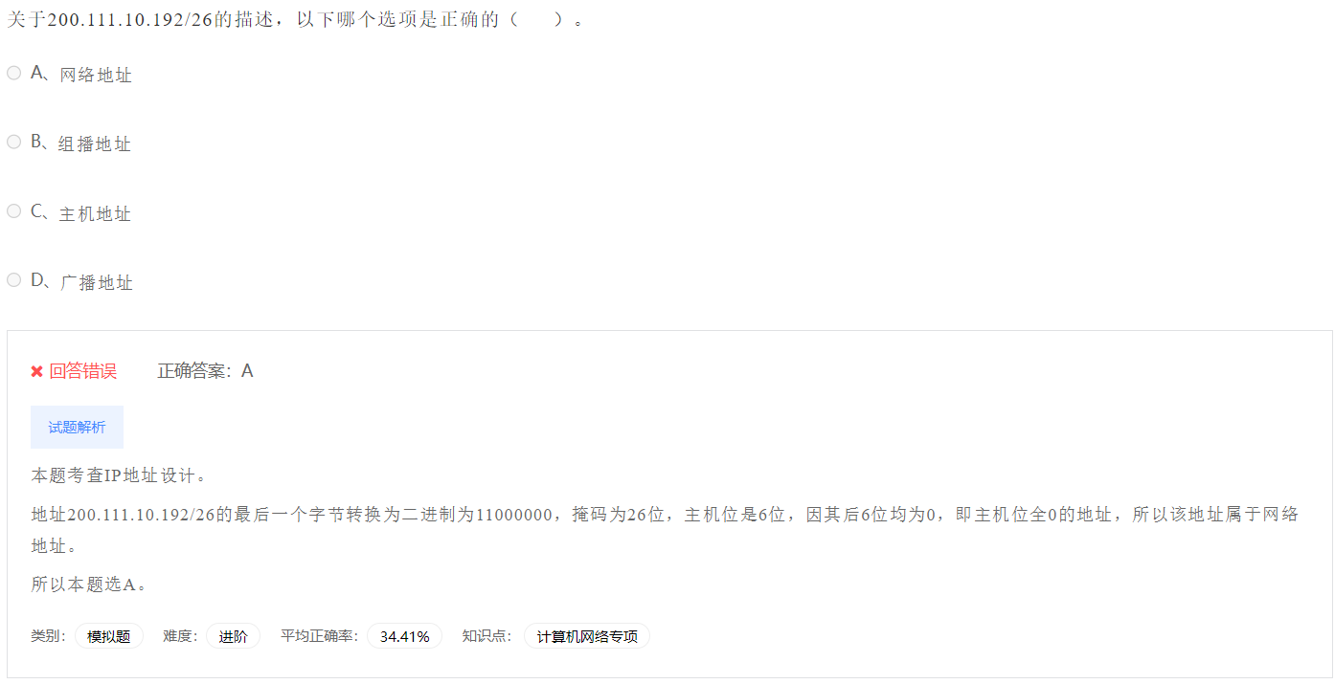Click the red X wrong-answer icon
Image resolution: width=1335 pixels, height=684 pixels.
pyautogui.click(x=36, y=371)
